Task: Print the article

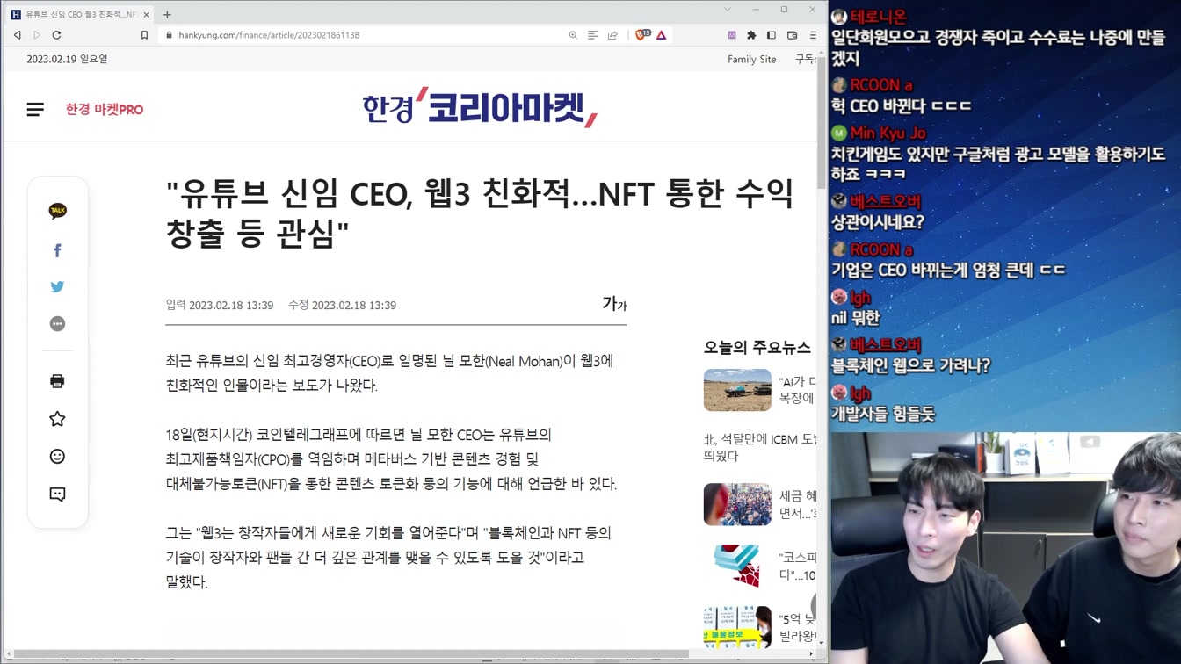Action: pyautogui.click(x=57, y=381)
